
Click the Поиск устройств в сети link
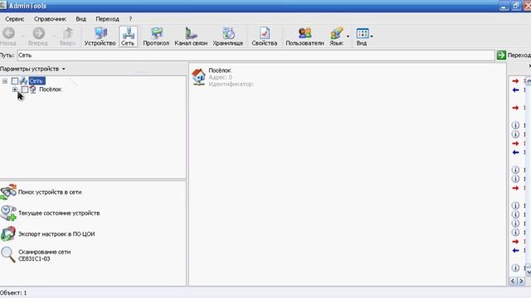(x=50, y=192)
